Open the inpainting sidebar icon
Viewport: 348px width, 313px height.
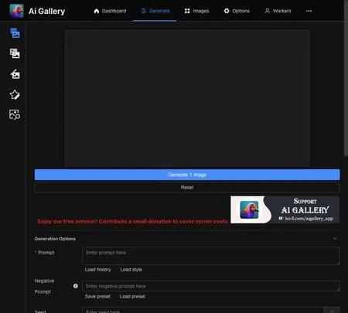(x=15, y=74)
